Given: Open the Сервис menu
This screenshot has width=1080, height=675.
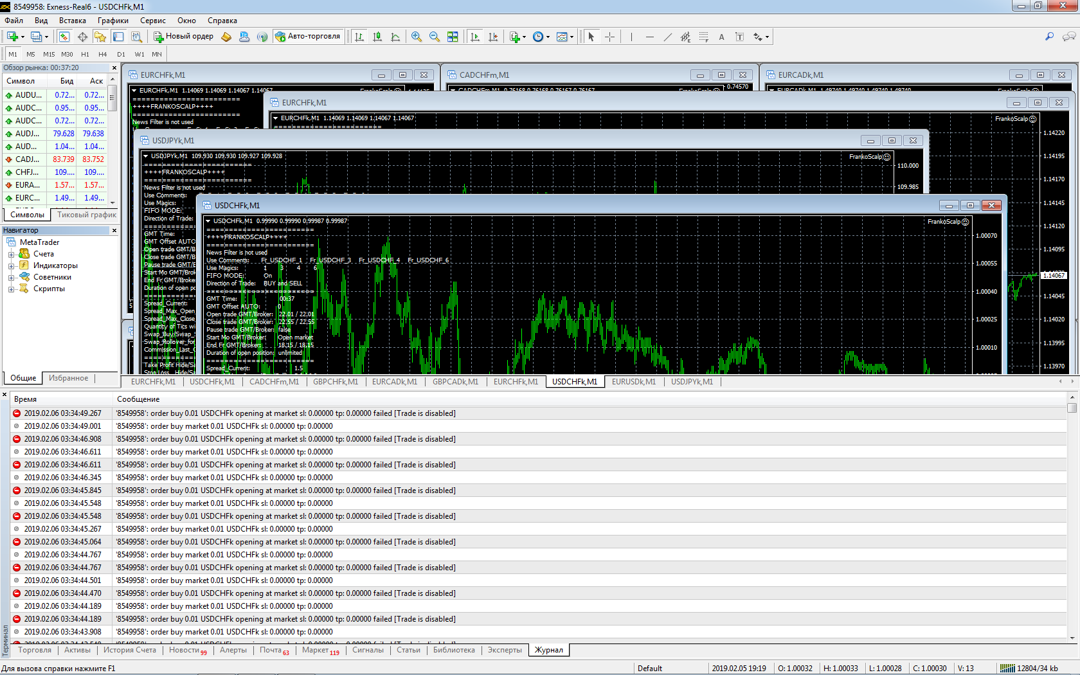Looking at the screenshot, I should coord(153,21).
